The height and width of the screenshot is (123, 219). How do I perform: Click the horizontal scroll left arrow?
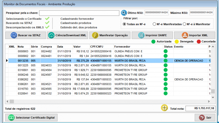pos(8,102)
